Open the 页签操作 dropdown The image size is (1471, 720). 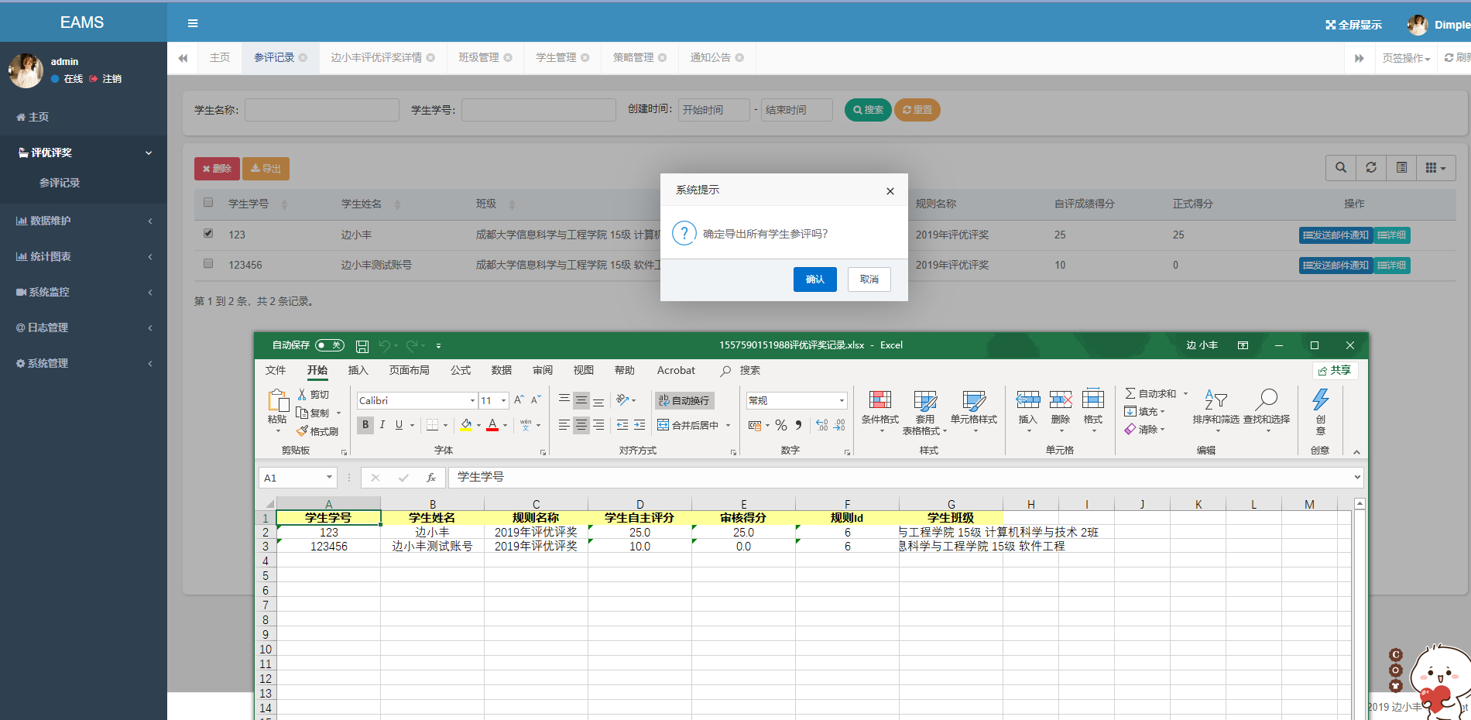[x=1406, y=58]
